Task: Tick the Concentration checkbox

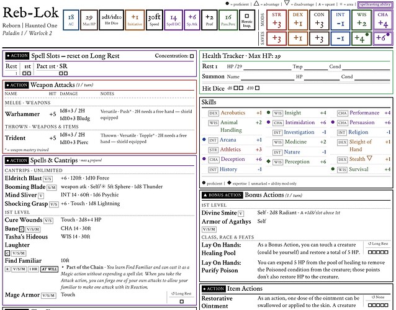Action: tap(192, 56)
